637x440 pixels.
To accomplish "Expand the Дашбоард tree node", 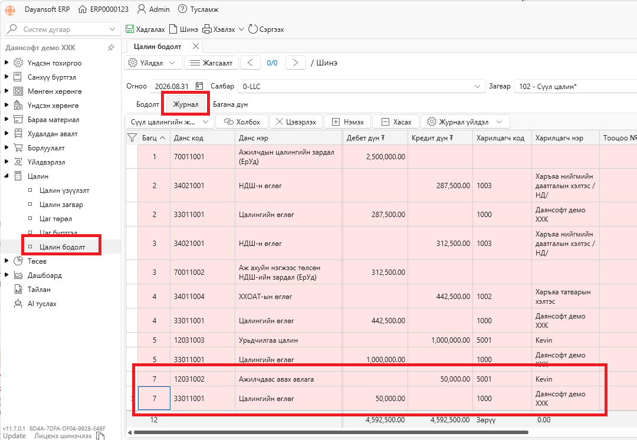I will coord(6,275).
